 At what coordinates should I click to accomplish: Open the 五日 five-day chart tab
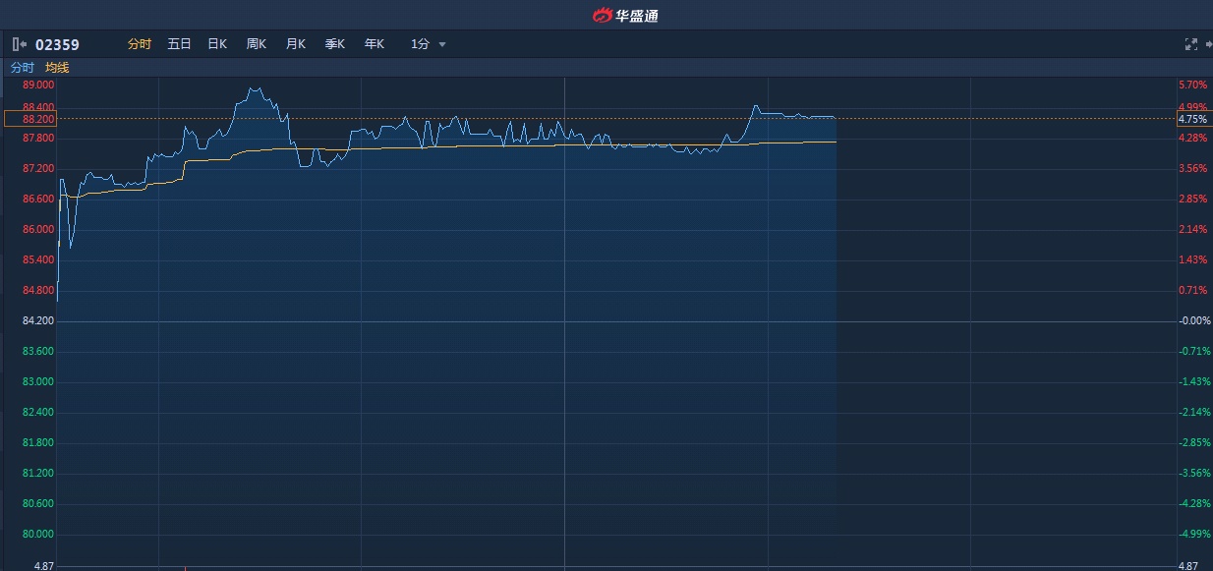(179, 44)
